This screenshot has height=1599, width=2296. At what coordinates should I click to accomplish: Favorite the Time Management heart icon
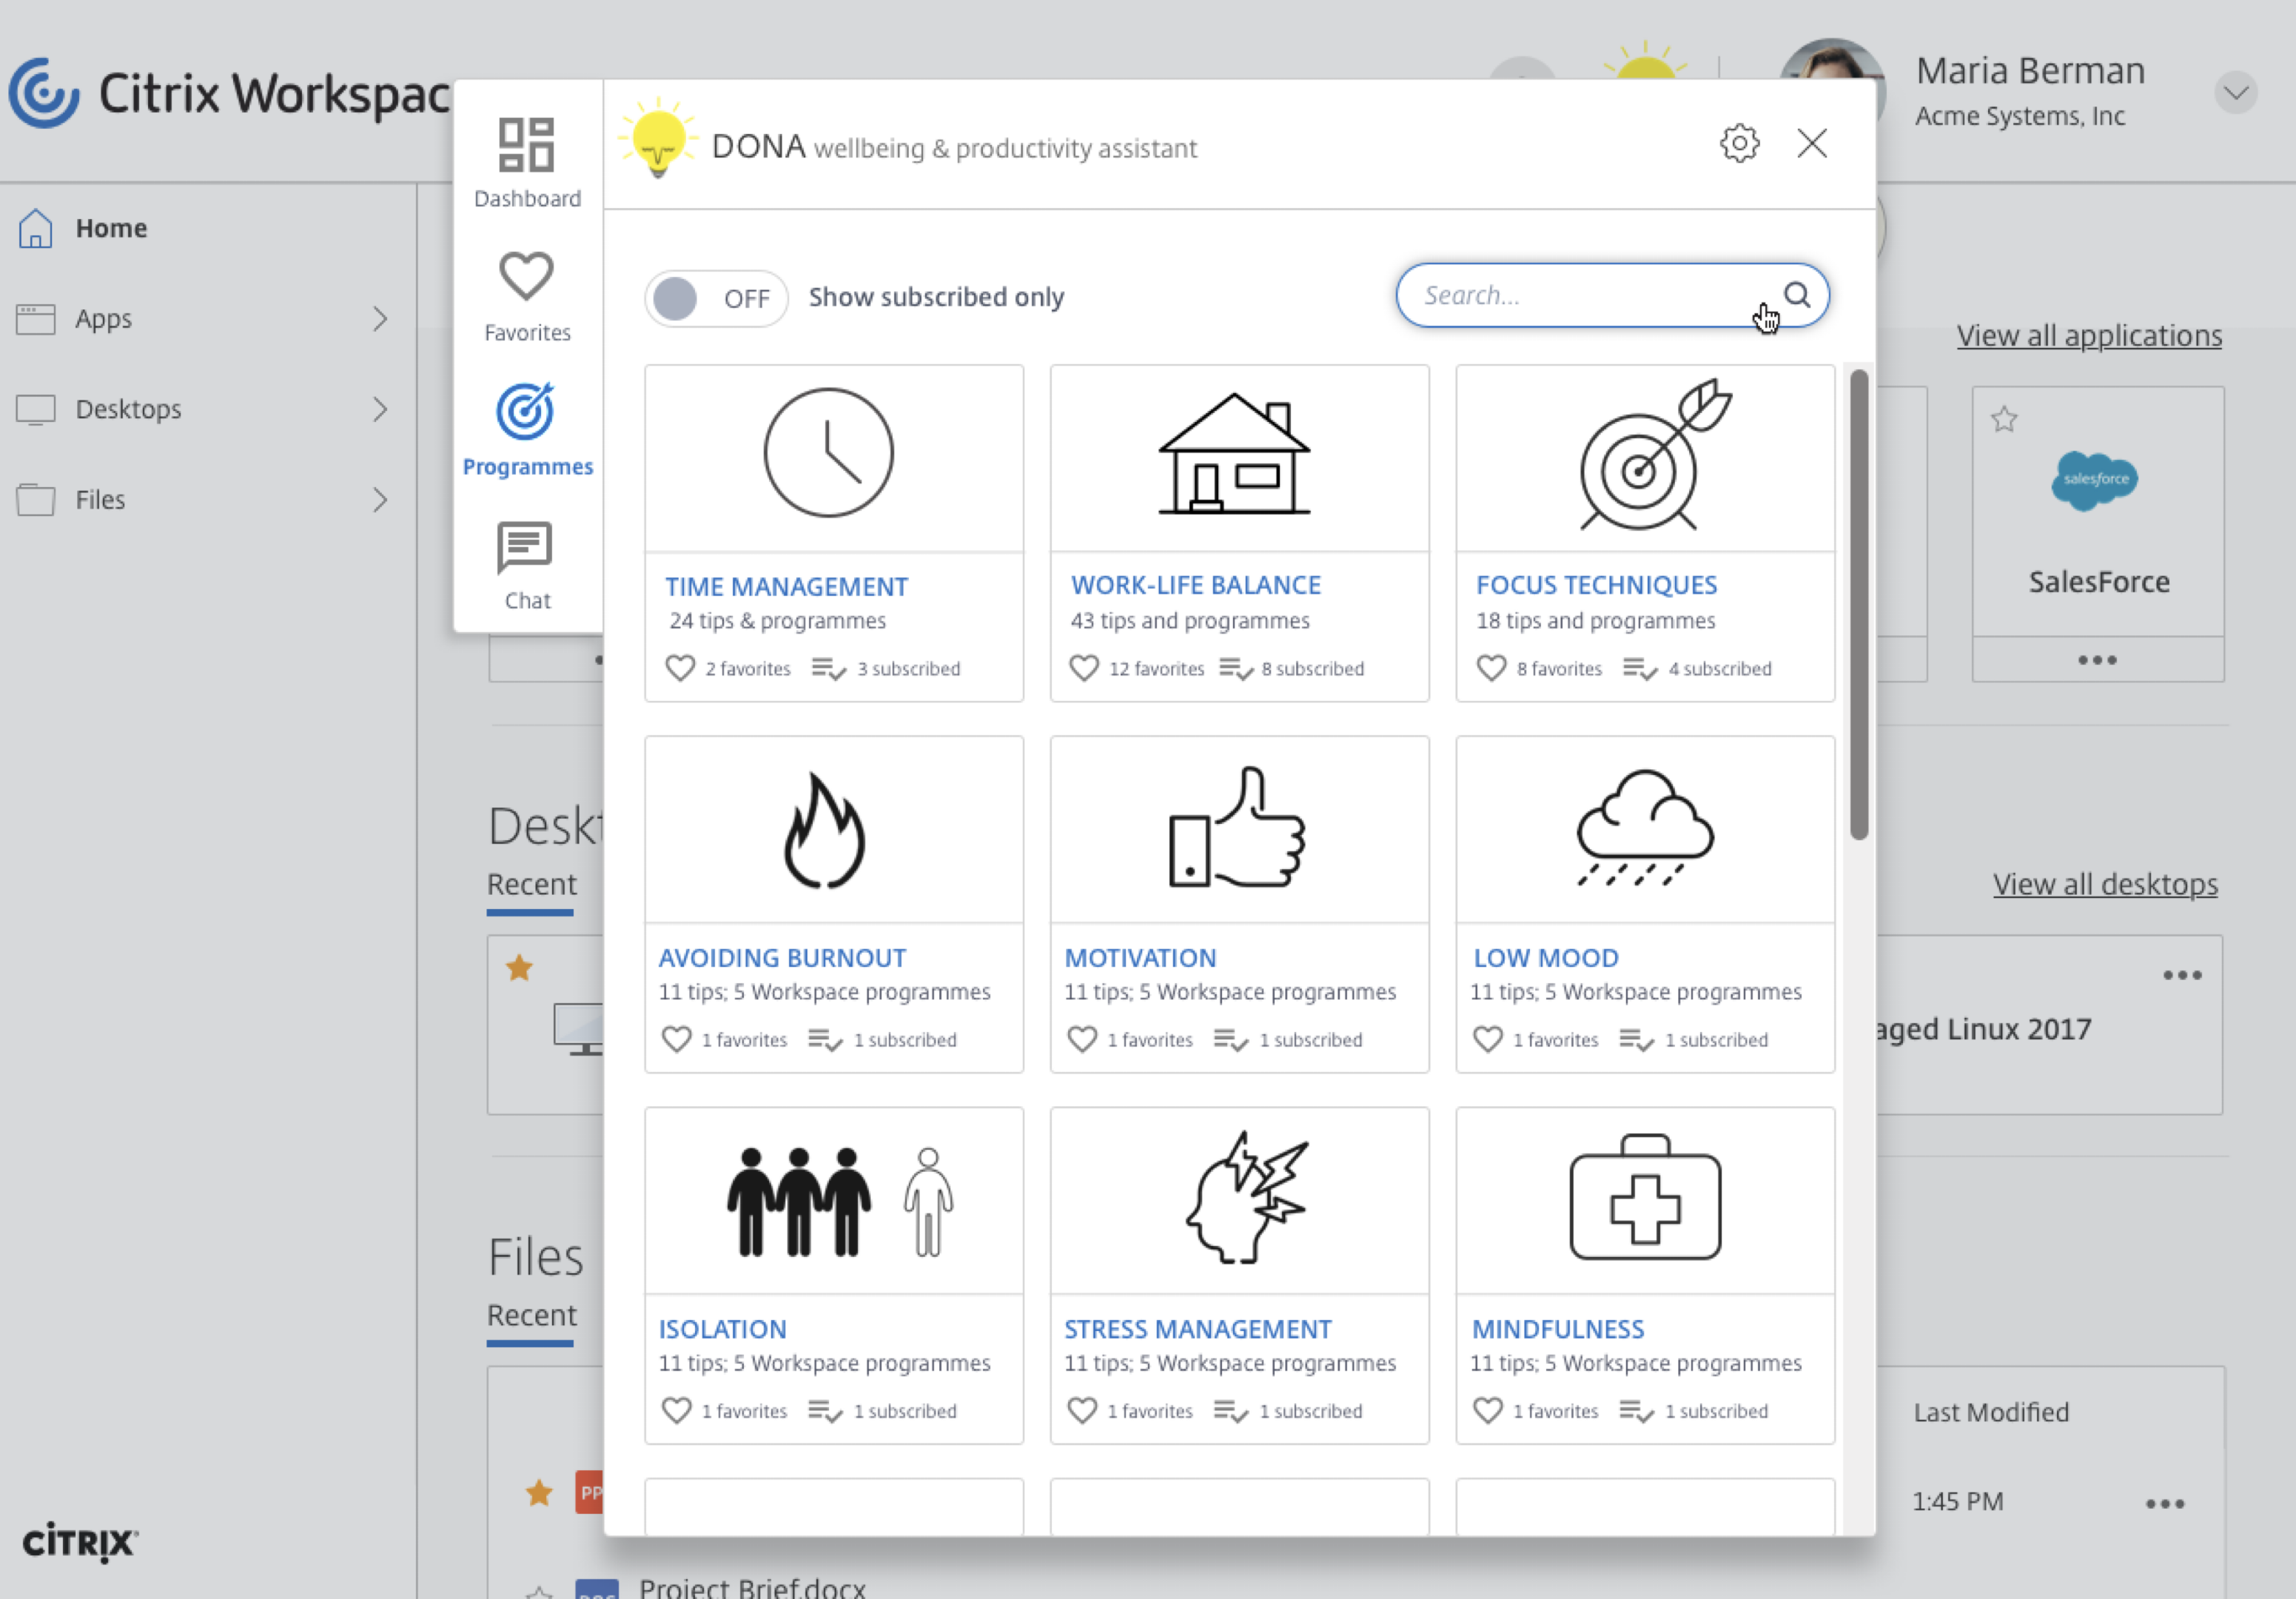[680, 668]
